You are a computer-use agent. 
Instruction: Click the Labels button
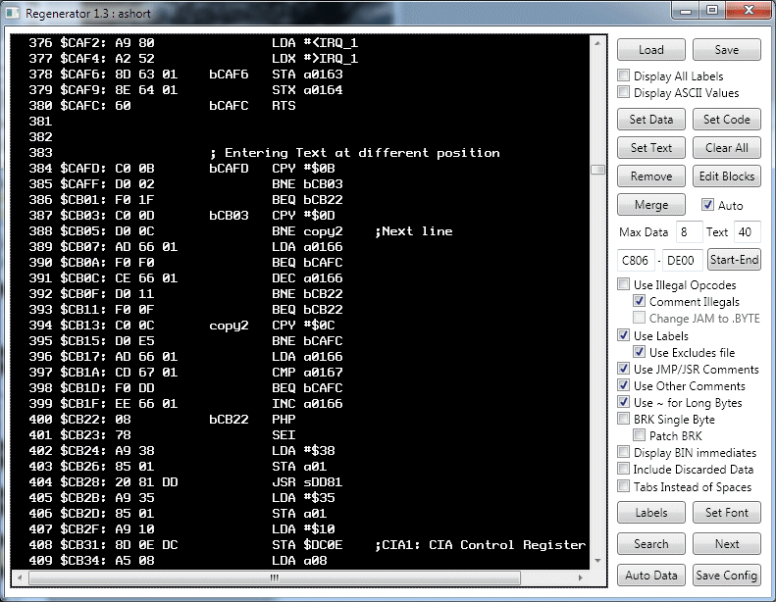click(x=650, y=513)
